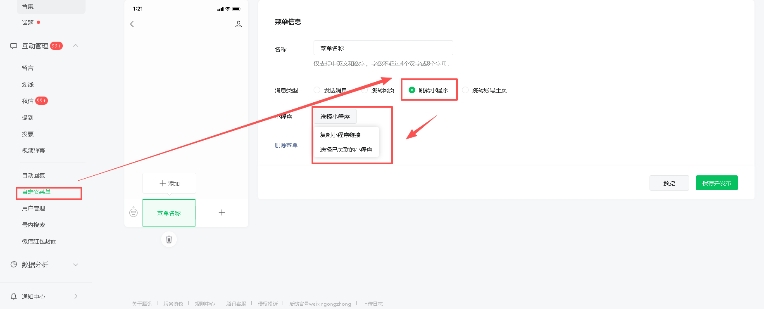Select the 发送消息 radio button
The image size is (764, 309).
click(x=317, y=90)
